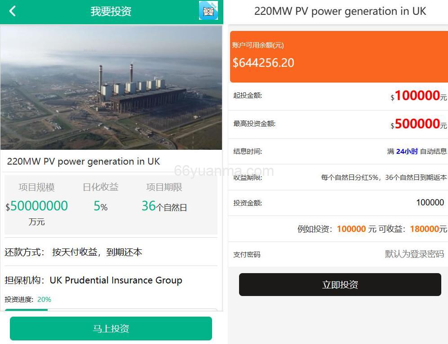The height and width of the screenshot is (344, 448).
Task: Click the 马上投资 invest button
Action: tap(111, 328)
